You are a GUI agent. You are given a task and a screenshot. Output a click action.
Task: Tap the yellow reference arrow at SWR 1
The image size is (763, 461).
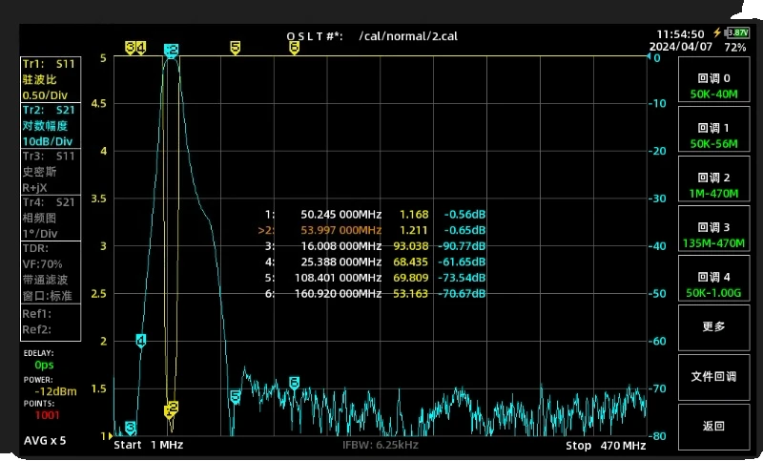(111, 435)
